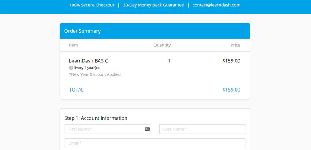Click the info icon beside Every 1 year(s)
The width and height of the screenshot is (311, 150).
point(71,68)
